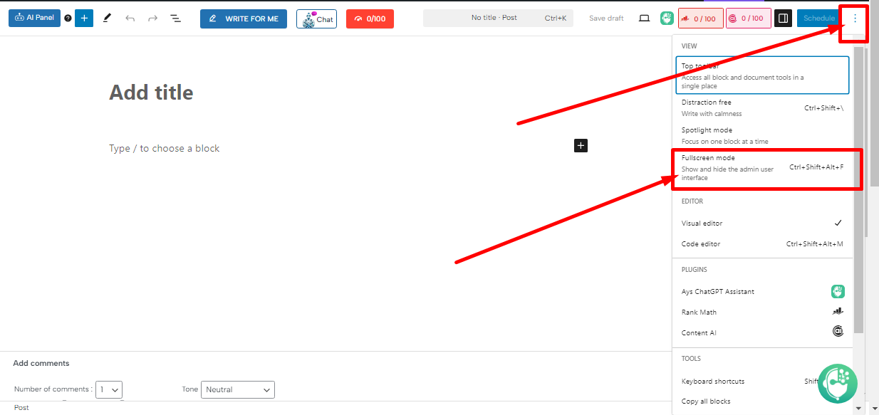
Task: Click the Type / to choose a block paragraph
Action: pos(164,148)
